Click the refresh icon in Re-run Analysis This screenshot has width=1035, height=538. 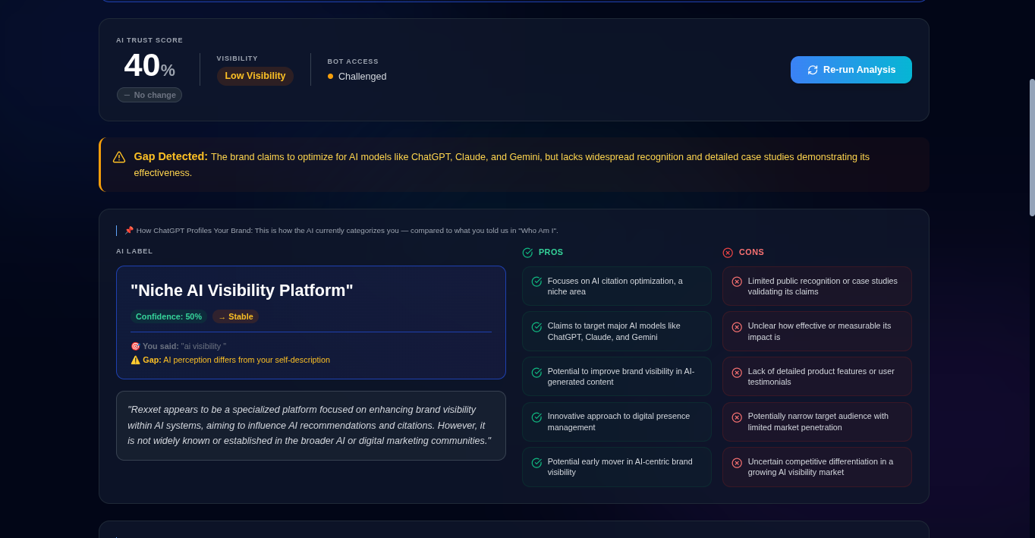point(813,70)
